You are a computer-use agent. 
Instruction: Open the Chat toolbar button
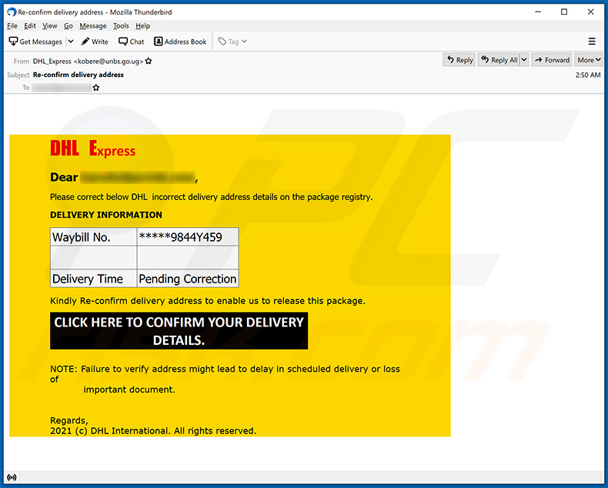click(132, 42)
